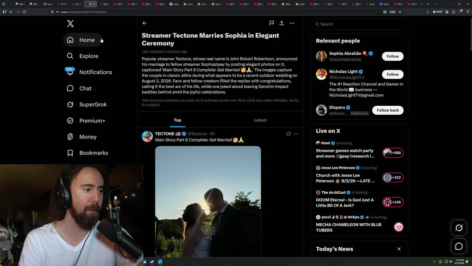Open SuperGrok from the sidebar
This screenshot has height=266, width=472.
pyautogui.click(x=87, y=105)
